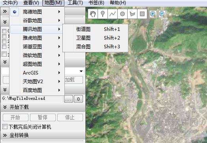Toggle the checkbox below the level list
This screenshot has height=143, width=207.
(4, 54)
